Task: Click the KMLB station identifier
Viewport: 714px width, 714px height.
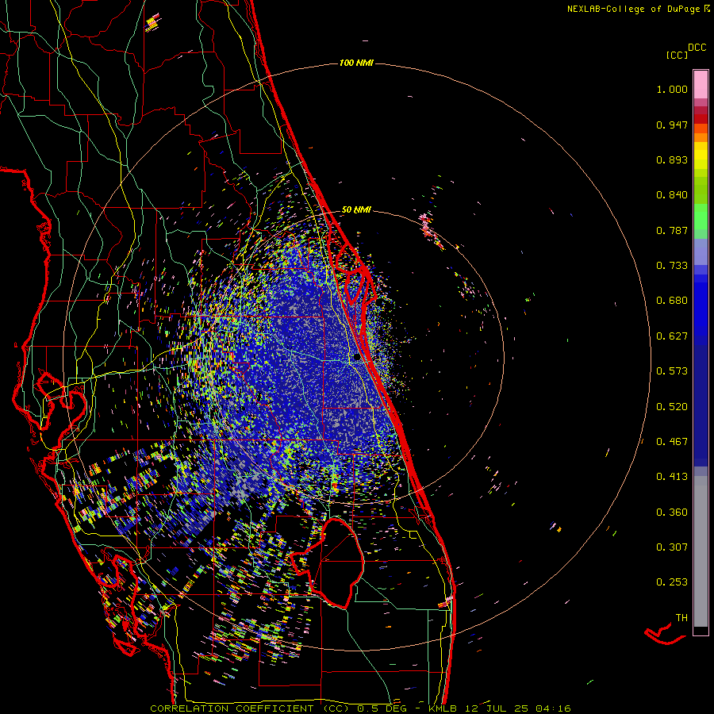Action: click(444, 708)
